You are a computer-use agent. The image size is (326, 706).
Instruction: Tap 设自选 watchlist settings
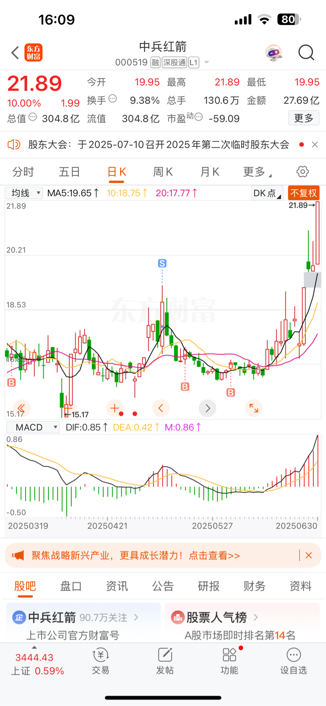293,662
